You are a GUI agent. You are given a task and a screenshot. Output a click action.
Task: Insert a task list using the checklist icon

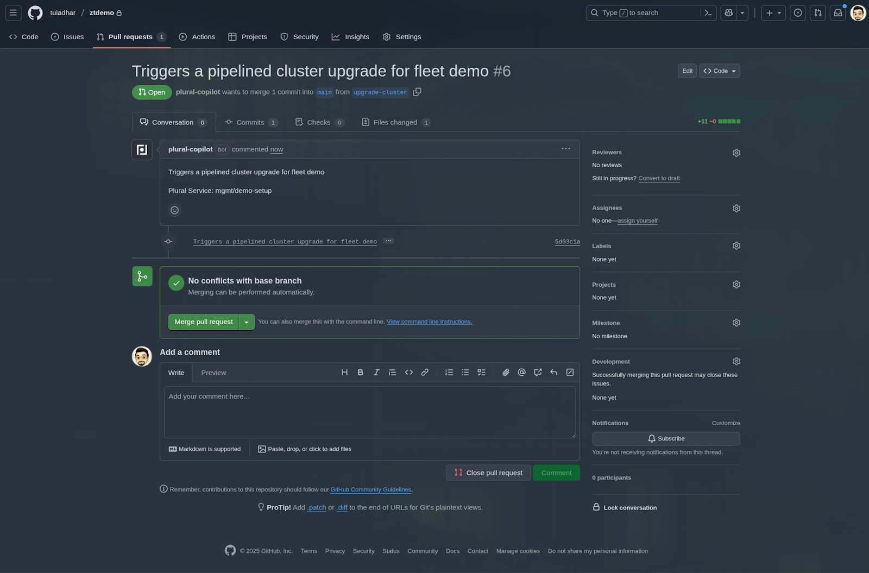[481, 373]
